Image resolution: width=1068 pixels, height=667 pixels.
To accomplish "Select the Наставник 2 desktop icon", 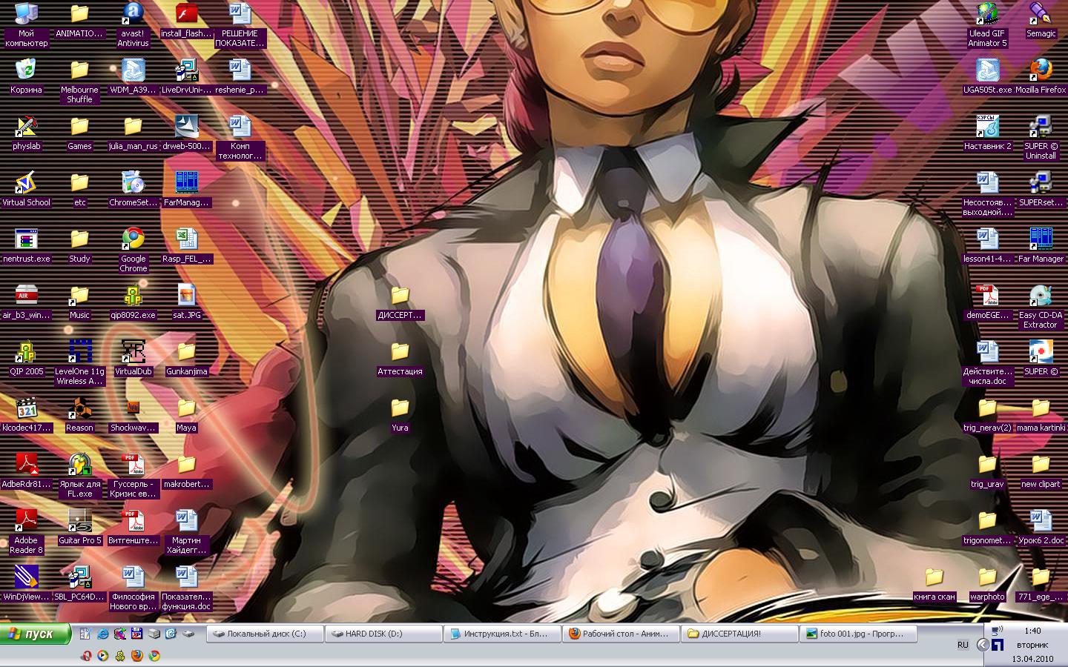I will point(987,133).
